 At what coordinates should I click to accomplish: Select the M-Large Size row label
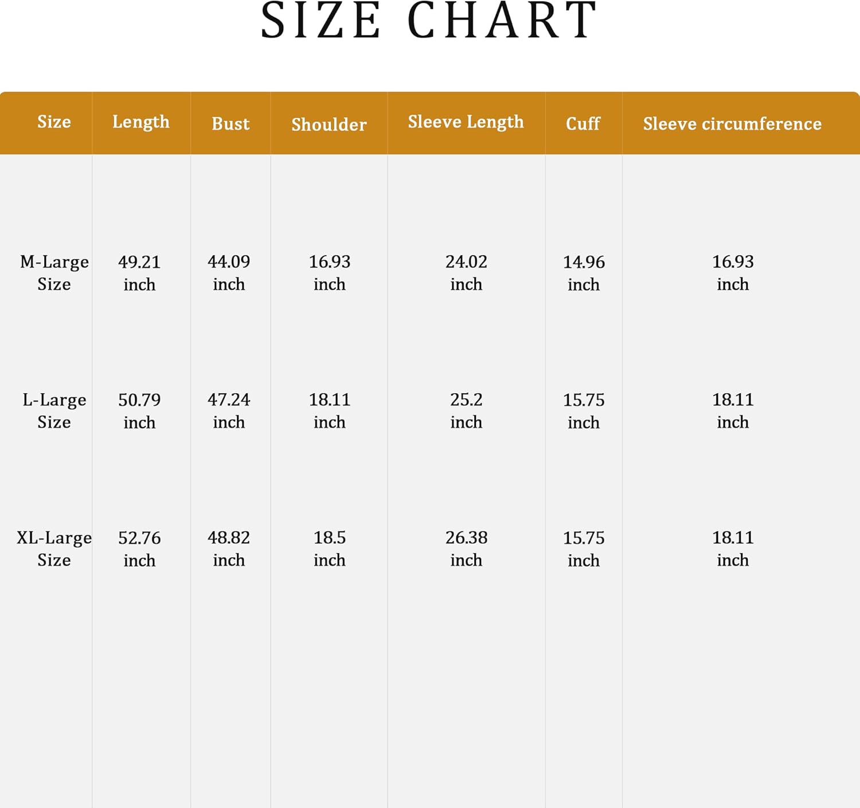pyautogui.click(x=54, y=273)
